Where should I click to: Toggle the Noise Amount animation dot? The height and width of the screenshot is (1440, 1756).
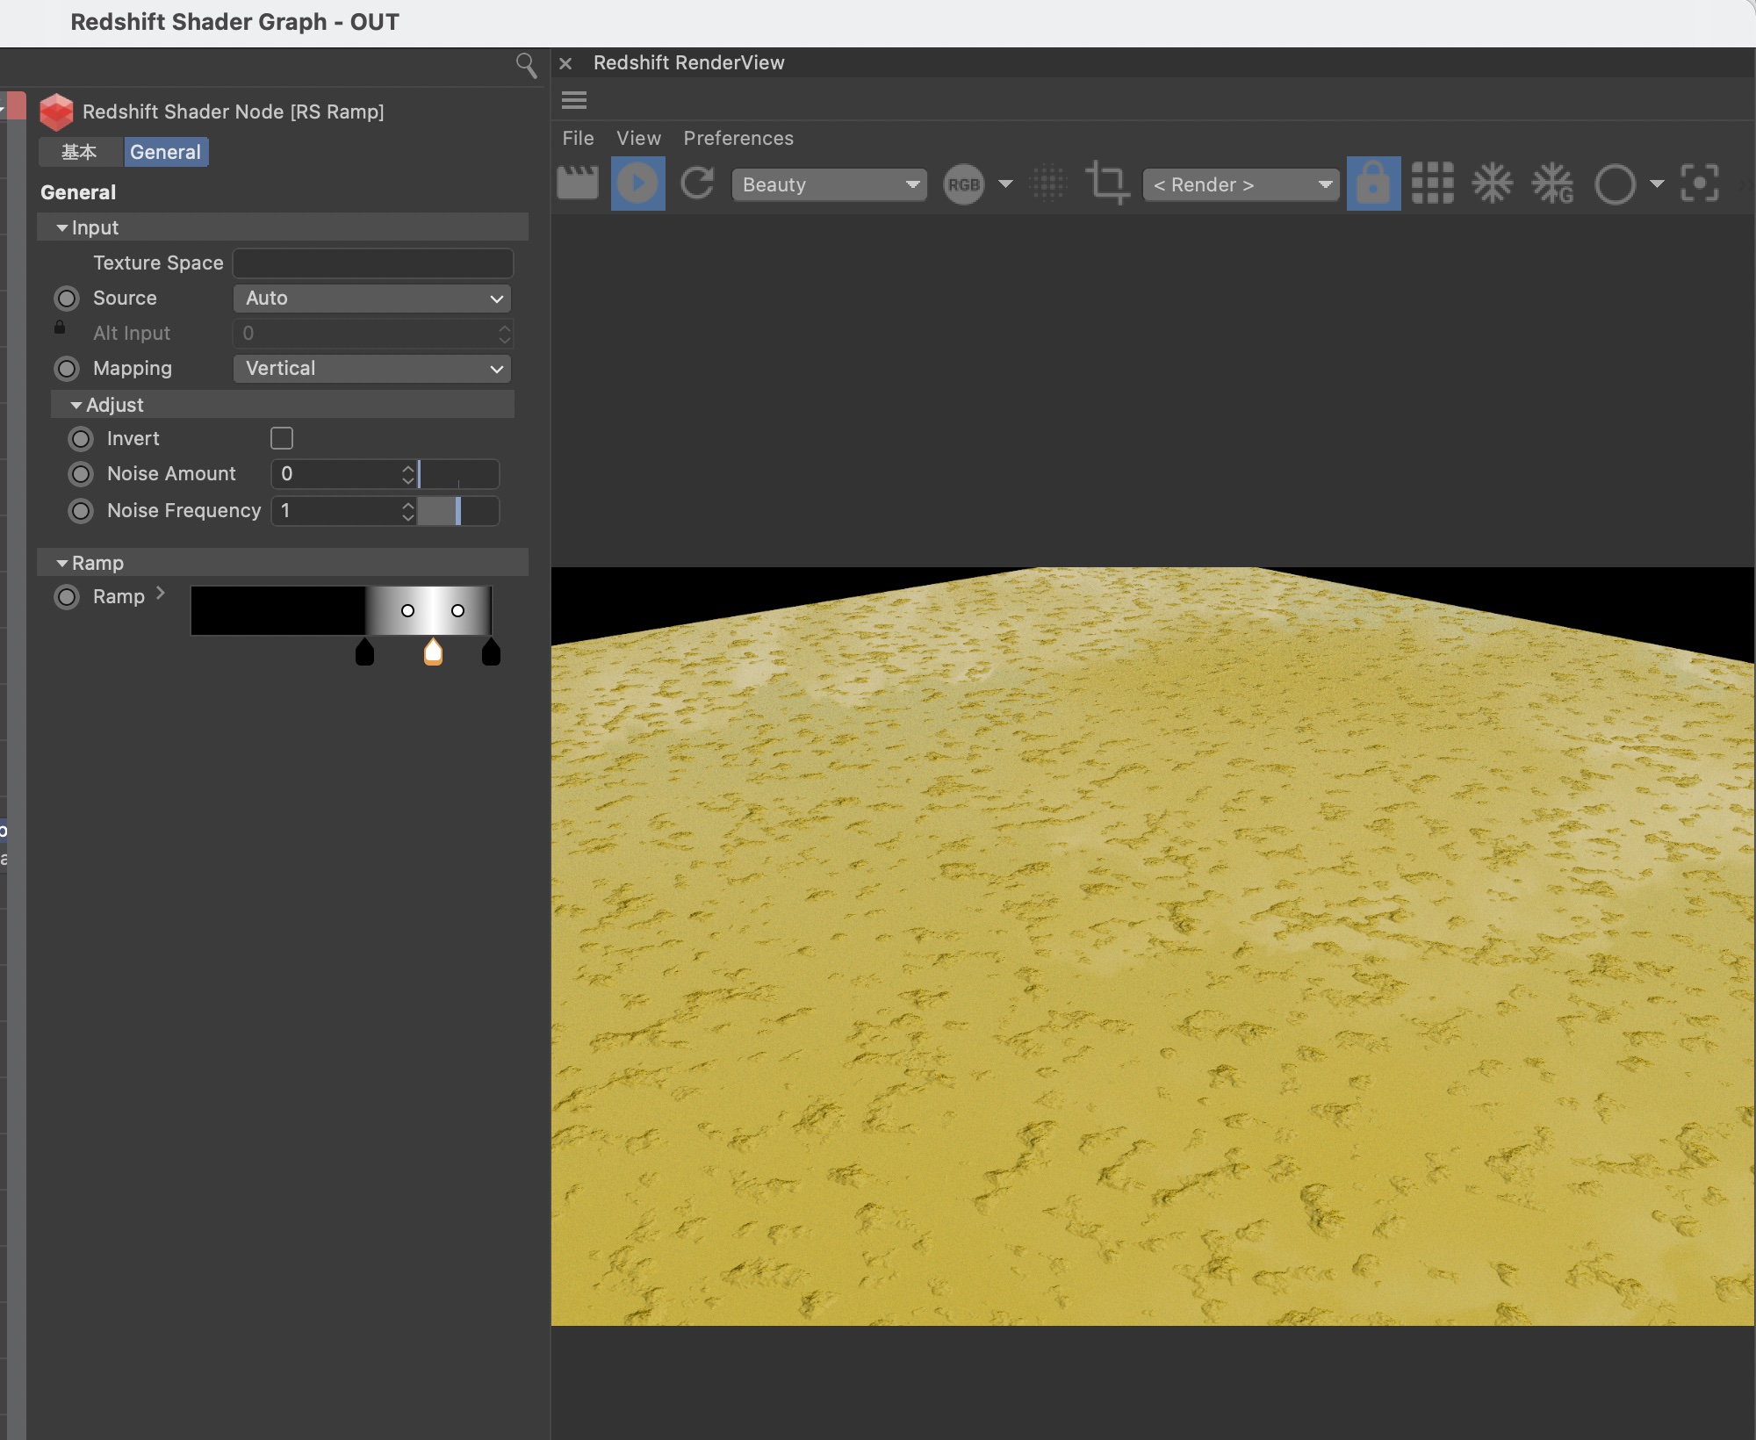click(x=81, y=474)
